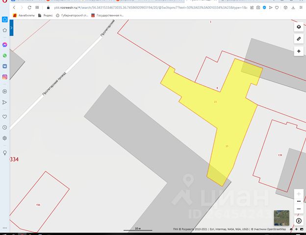Open Instagram from the Opera sidebar
The height and width of the screenshot is (235, 306).
coord(5,77)
